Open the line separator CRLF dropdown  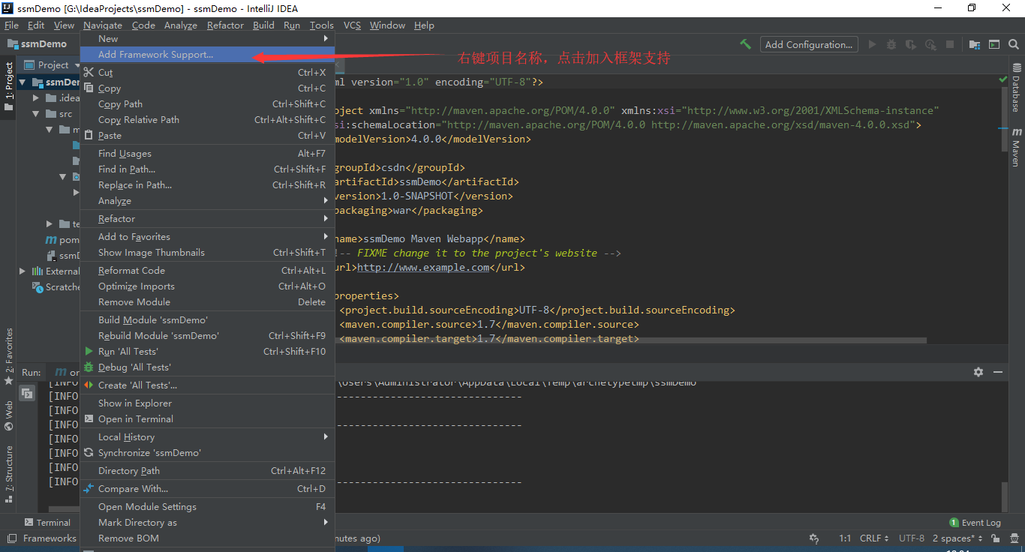click(874, 538)
